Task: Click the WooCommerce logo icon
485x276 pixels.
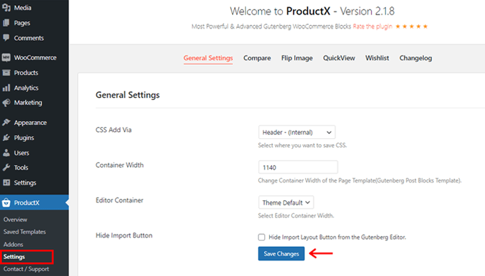Action: (6, 57)
